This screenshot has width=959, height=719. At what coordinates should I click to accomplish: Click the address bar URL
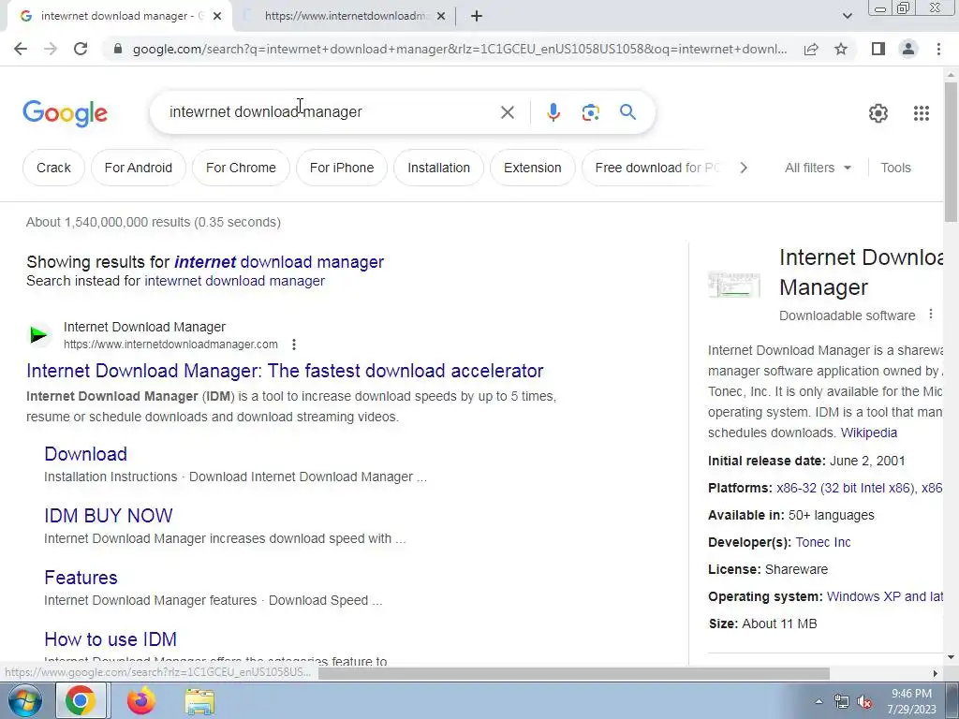click(x=460, y=49)
